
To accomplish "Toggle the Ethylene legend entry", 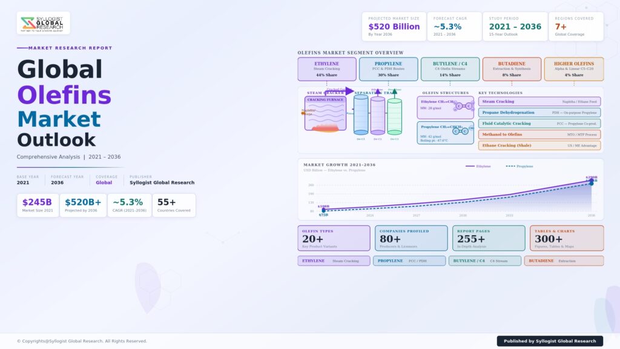I will (478, 166).
